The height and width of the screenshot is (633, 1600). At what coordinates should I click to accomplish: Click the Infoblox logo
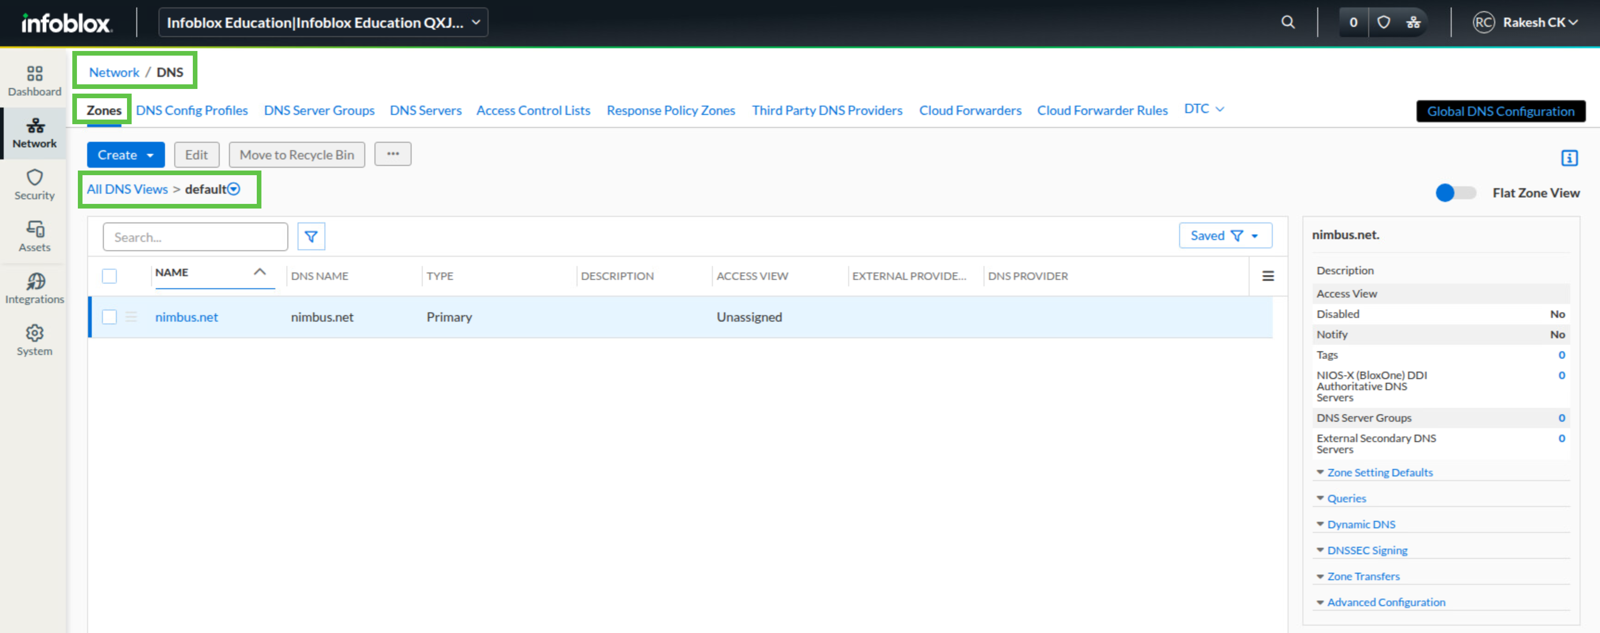(66, 23)
